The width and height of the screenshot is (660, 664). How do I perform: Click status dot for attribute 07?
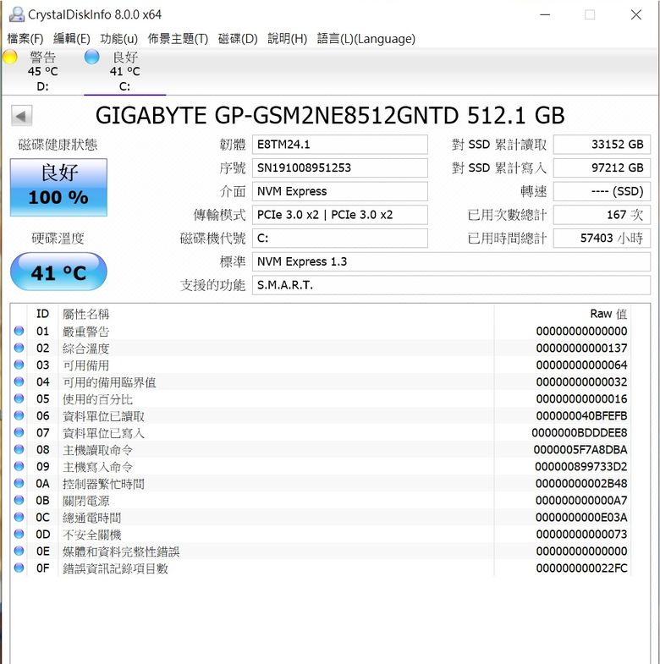coord(19,432)
